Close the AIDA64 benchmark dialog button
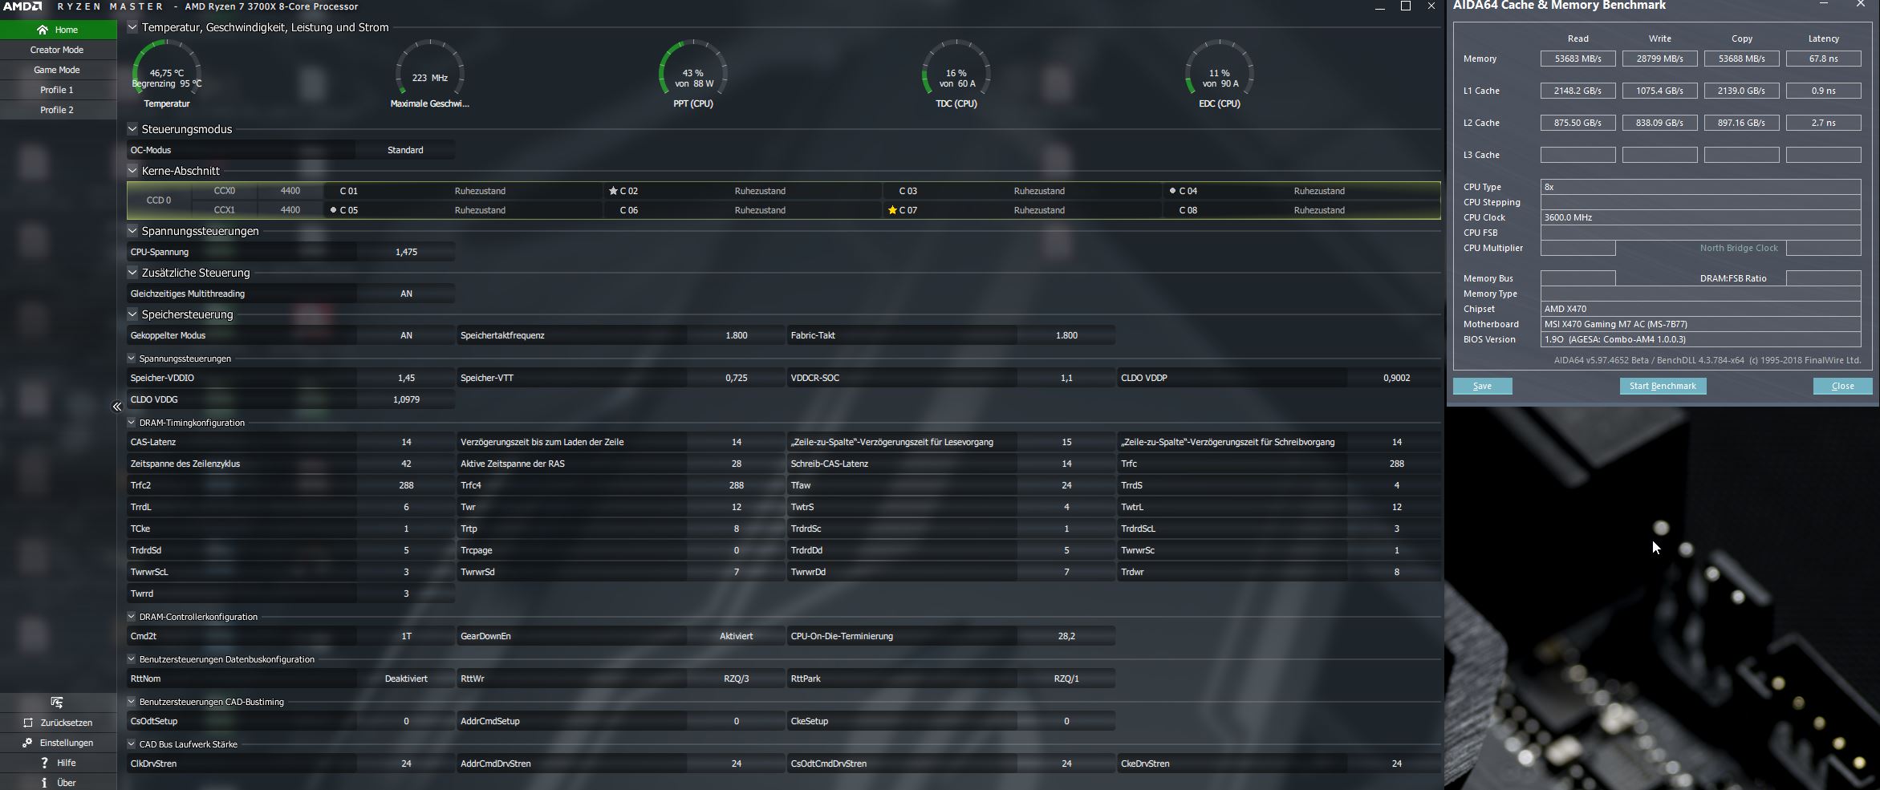The width and height of the screenshot is (1880, 790). click(1842, 386)
